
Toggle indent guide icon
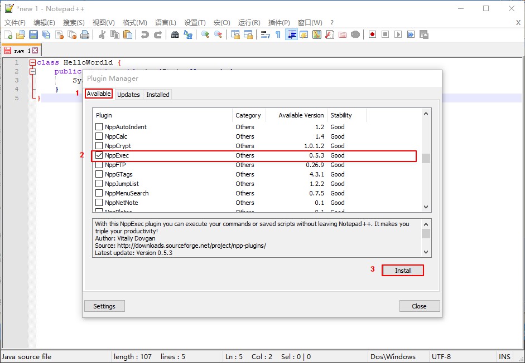point(292,35)
